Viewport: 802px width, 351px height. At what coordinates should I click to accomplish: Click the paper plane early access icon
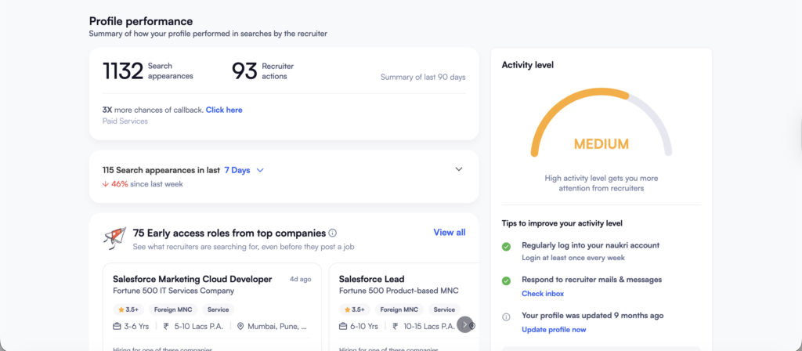tap(114, 237)
